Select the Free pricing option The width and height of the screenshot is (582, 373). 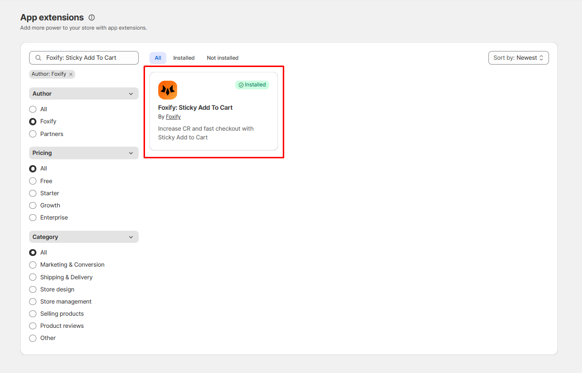point(33,181)
